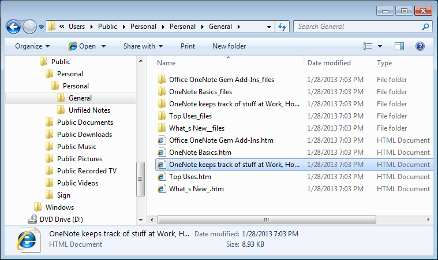This screenshot has height=260, width=438.
Task: Open Help with the question mark icon
Action: pyautogui.click(x=420, y=46)
